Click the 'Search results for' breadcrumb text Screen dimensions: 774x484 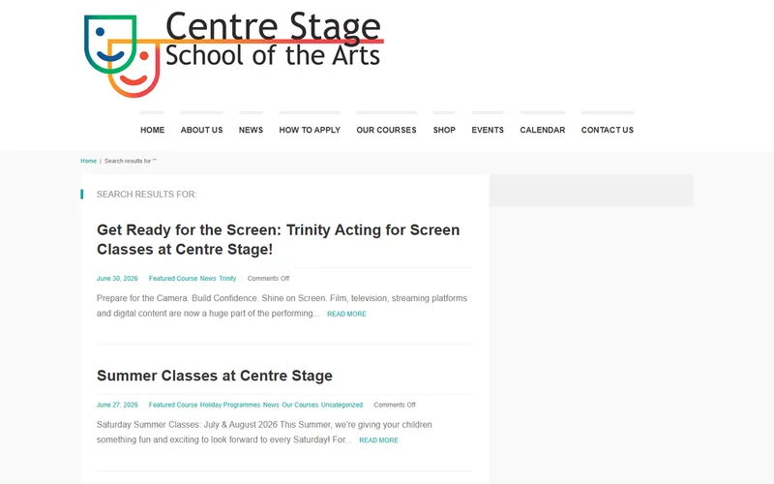(x=131, y=161)
